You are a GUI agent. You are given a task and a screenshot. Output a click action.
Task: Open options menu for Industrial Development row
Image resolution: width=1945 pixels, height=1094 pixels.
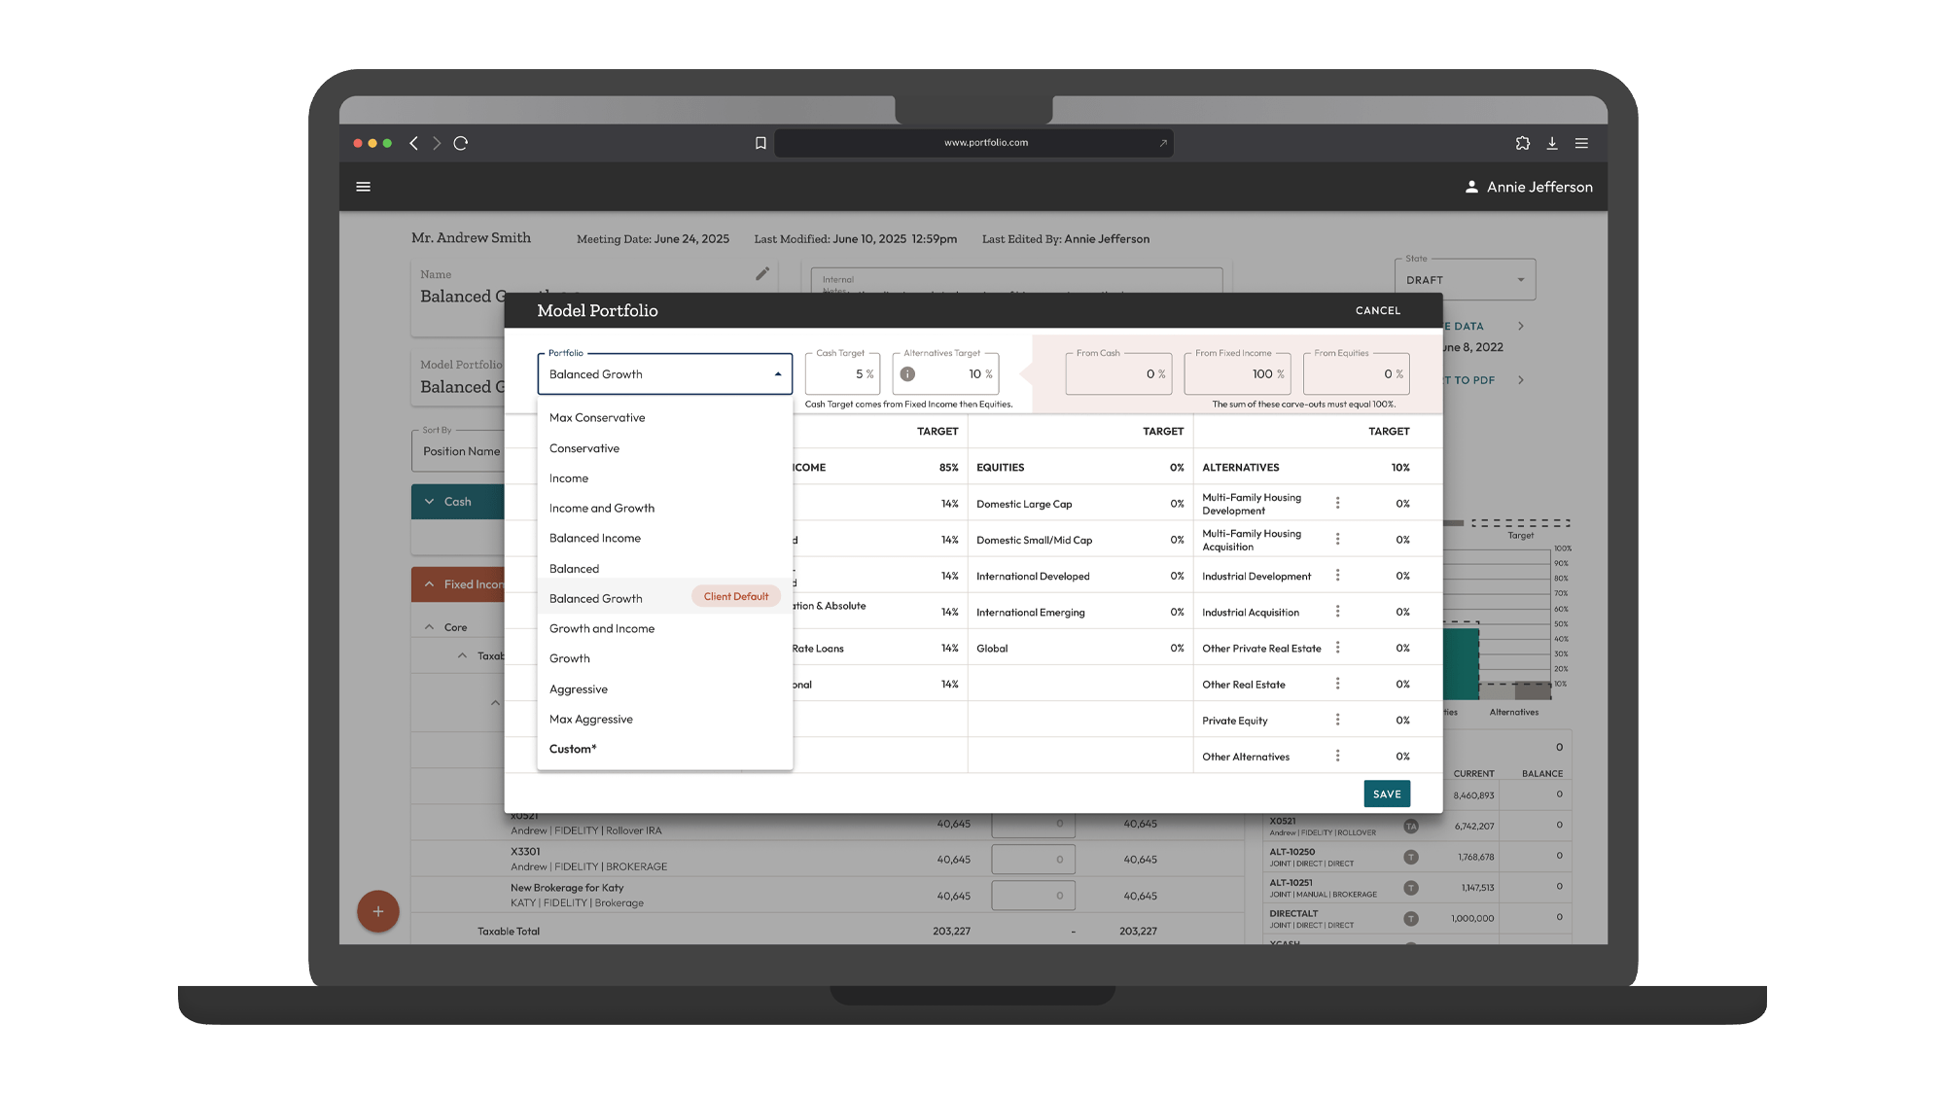click(1337, 576)
